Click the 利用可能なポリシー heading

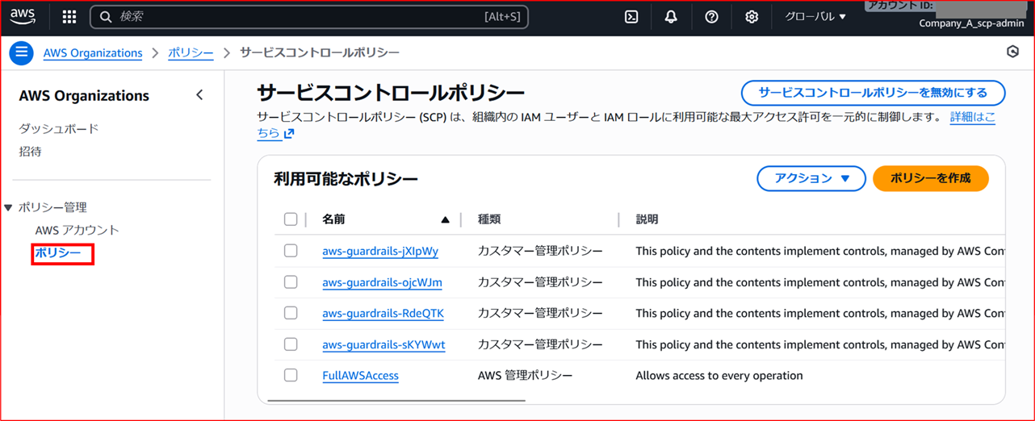[346, 179]
